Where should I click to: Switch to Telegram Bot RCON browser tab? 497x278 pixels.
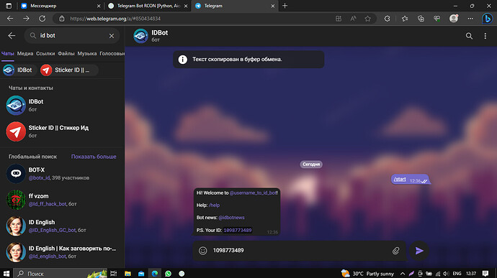(148, 6)
